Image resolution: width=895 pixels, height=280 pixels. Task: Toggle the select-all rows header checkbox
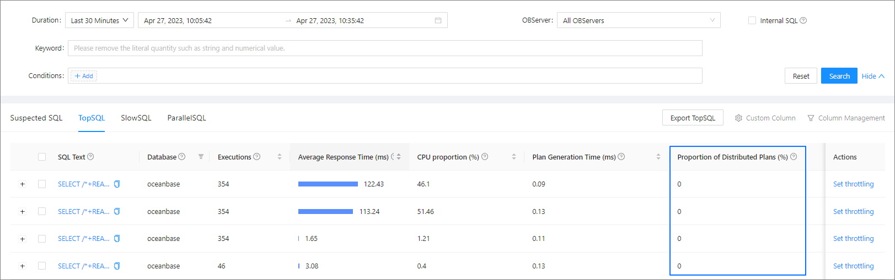click(42, 157)
